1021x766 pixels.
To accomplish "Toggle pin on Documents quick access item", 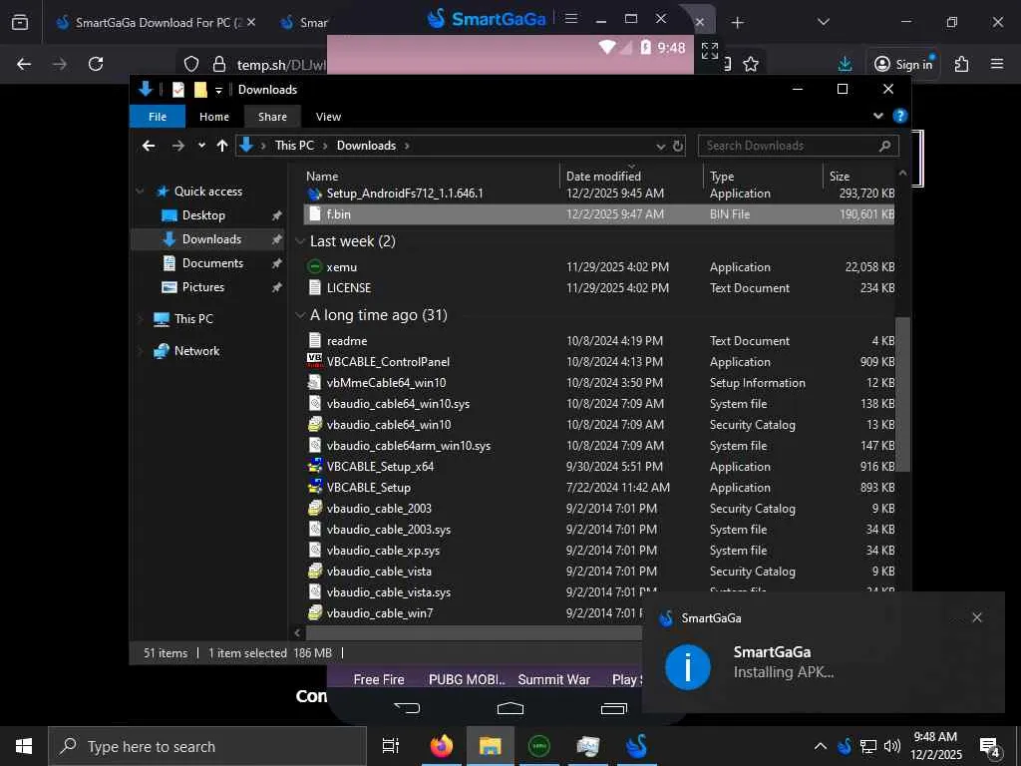I will tap(276, 263).
